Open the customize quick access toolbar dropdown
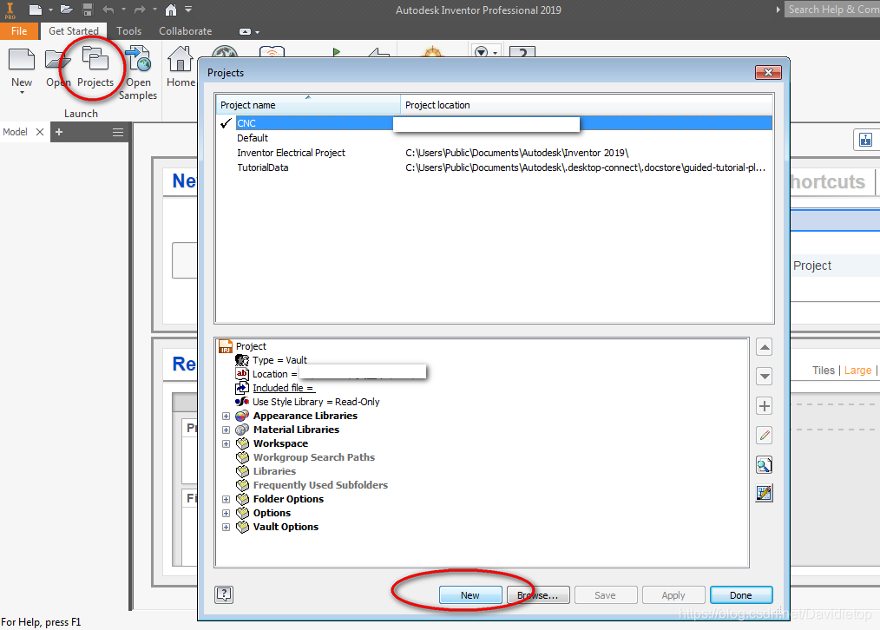The image size is (880, 630). click(188, 10)
